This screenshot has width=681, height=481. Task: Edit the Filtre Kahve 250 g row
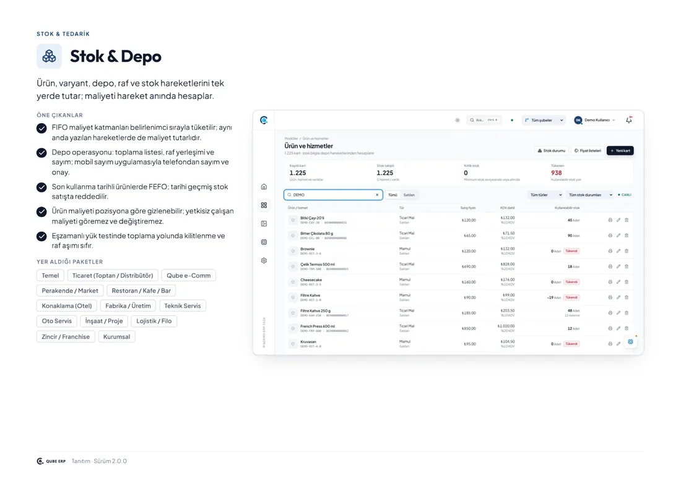[618, 313]
